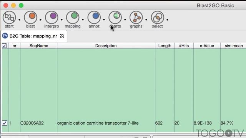Image resolution: width=246 pixels, height=138 pixels.
Task: Expand the blast dropdown arrow
Action: coord(40,20)
